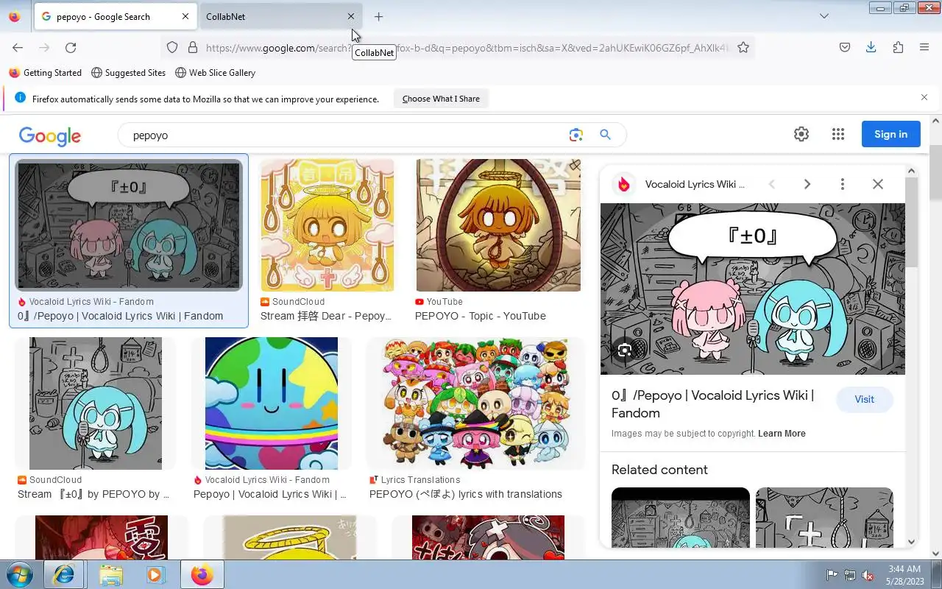This screenshot has width=942, height=589.
Task: Open Windows Media Player from the taskbar
Action: click(156, 574)
